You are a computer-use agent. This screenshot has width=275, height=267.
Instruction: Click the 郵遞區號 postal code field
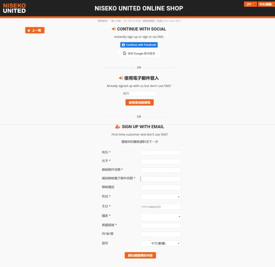point(161,225)
